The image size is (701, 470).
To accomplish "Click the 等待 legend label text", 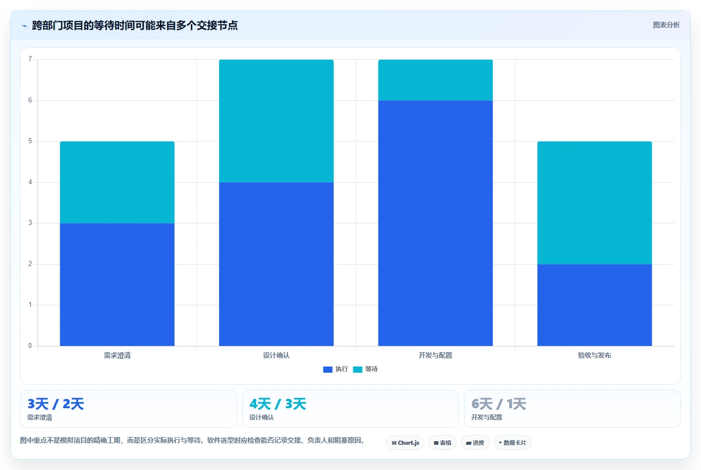I will tap(371, 369).
